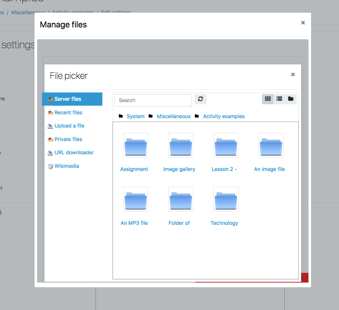339x310 pixels.
Task: Go to Activity examples breadcrumb folder
Action: [x=224, y=116]
